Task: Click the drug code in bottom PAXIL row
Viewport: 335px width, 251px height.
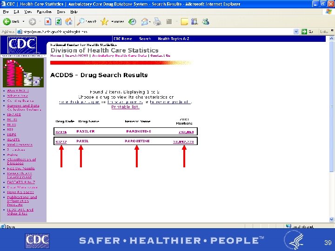Action: pyautogui.click(x=61, y=141)
